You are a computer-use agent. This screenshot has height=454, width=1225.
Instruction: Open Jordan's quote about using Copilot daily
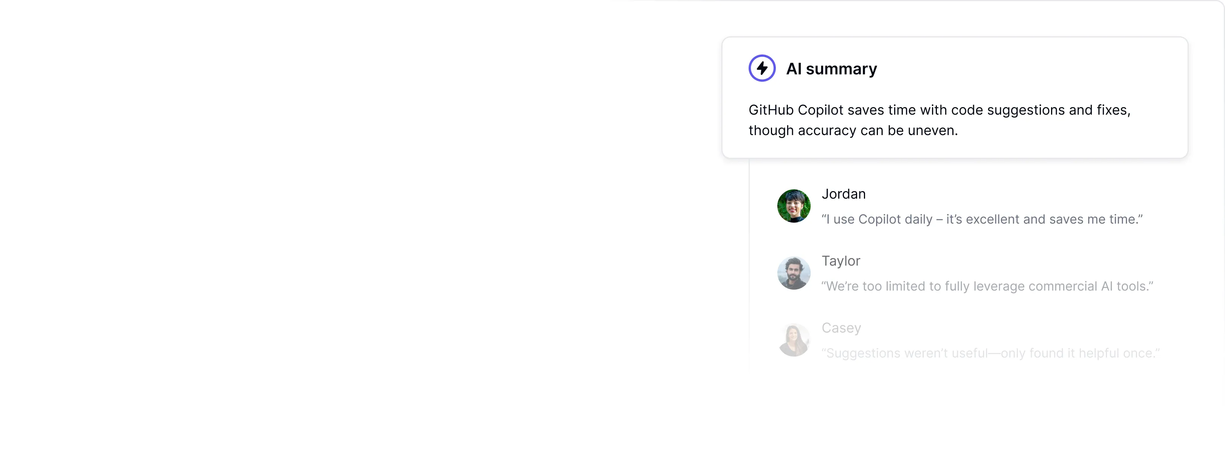point(982,219)
